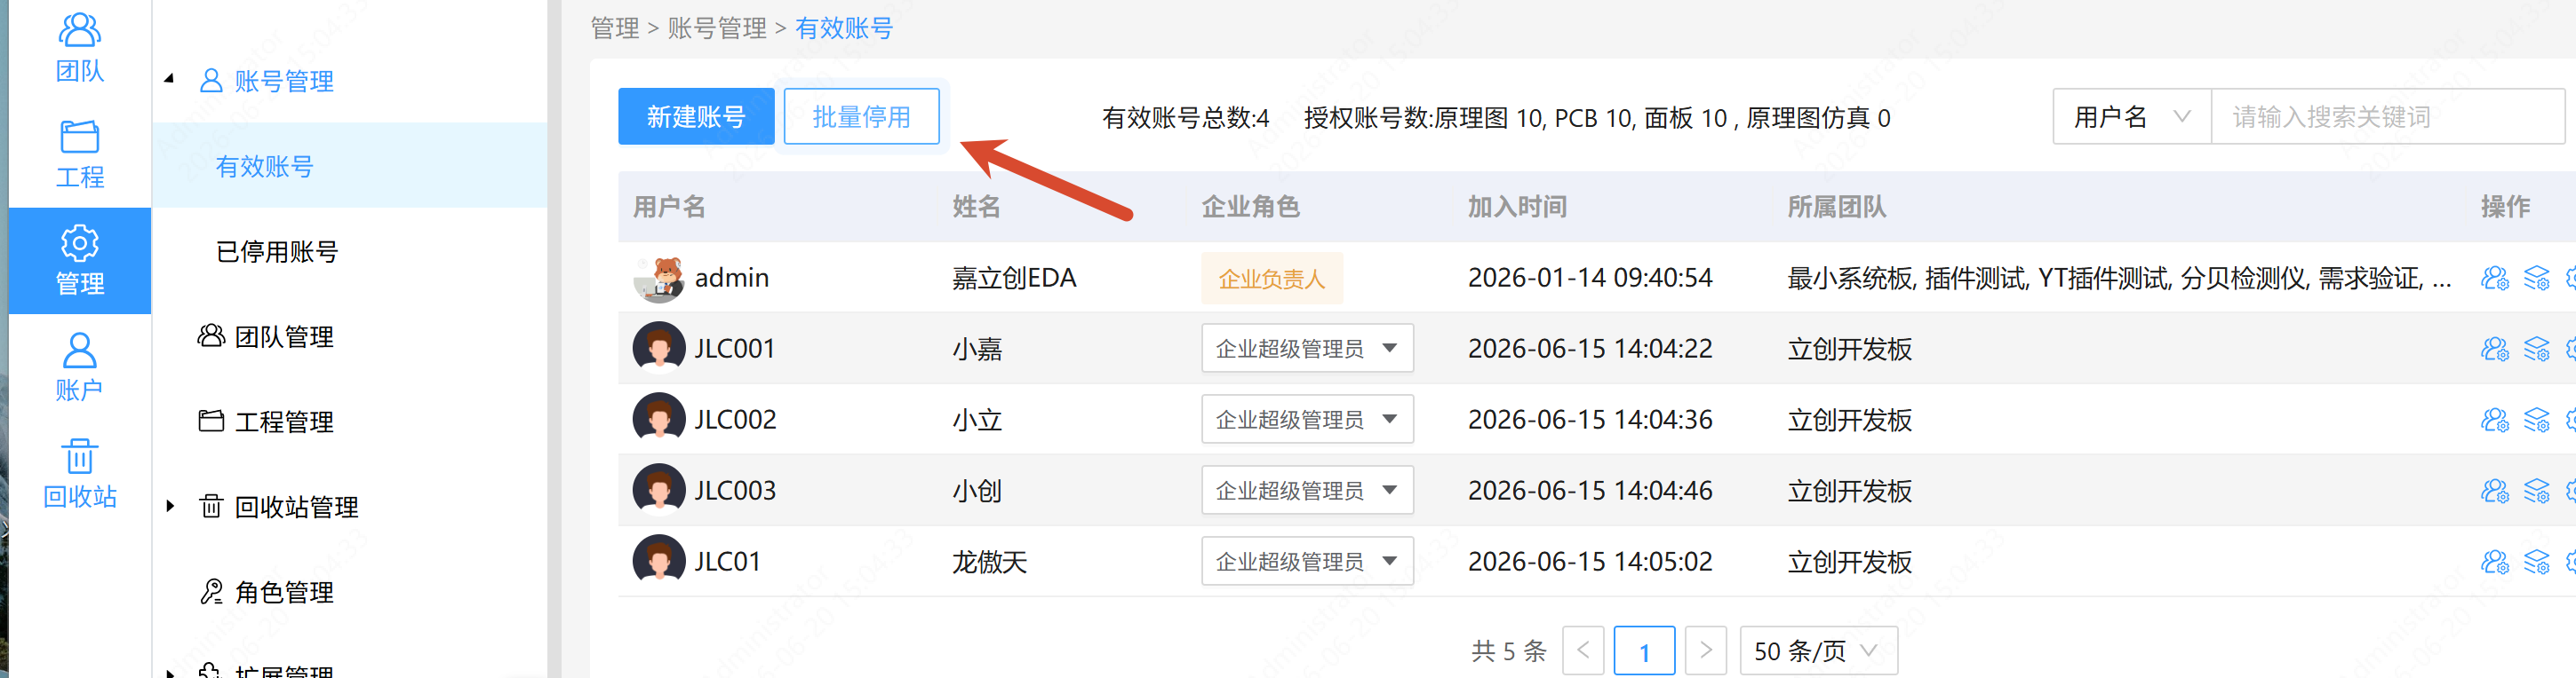This screenshot has width=2576, height=678.
Task: Click the admin user avatar
Action: (x=659, y=278)
